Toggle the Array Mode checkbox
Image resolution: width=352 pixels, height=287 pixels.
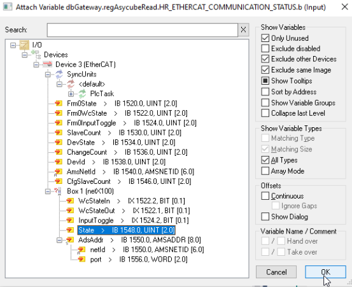265,171
